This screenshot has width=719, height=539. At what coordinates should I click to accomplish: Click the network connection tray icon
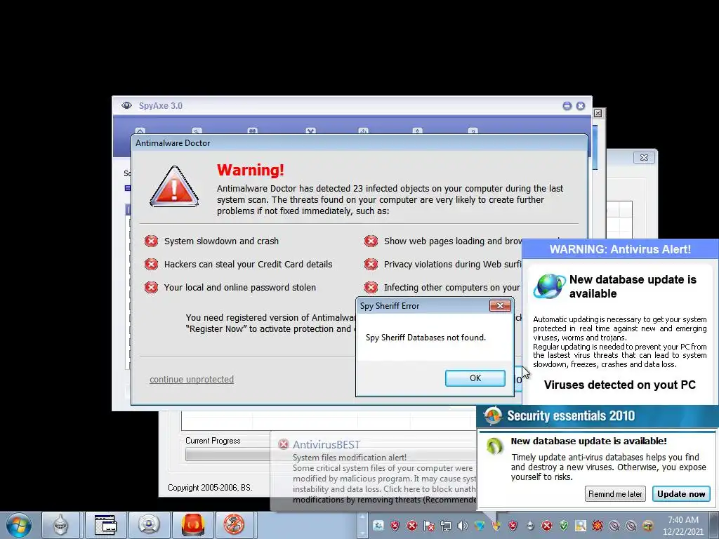tap(446, 526)
